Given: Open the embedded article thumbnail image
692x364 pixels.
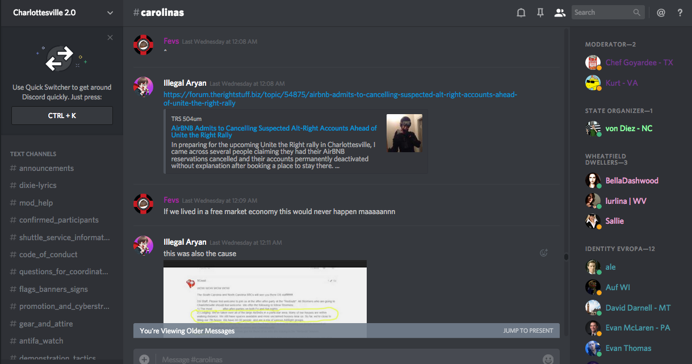Looking at the screenshot, I should click(x=404, y=133).
